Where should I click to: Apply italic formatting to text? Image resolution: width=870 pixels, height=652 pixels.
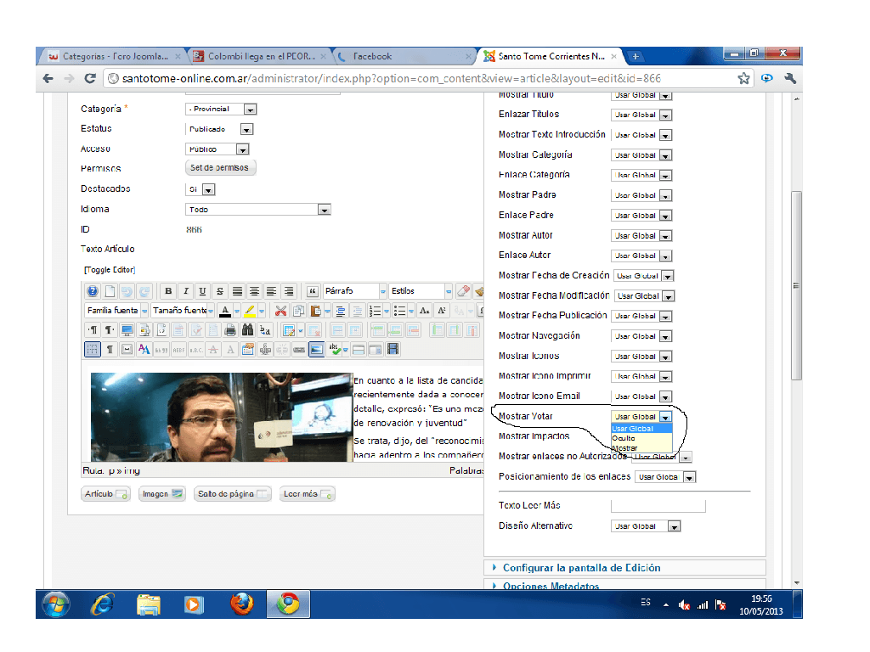[185, 291]
